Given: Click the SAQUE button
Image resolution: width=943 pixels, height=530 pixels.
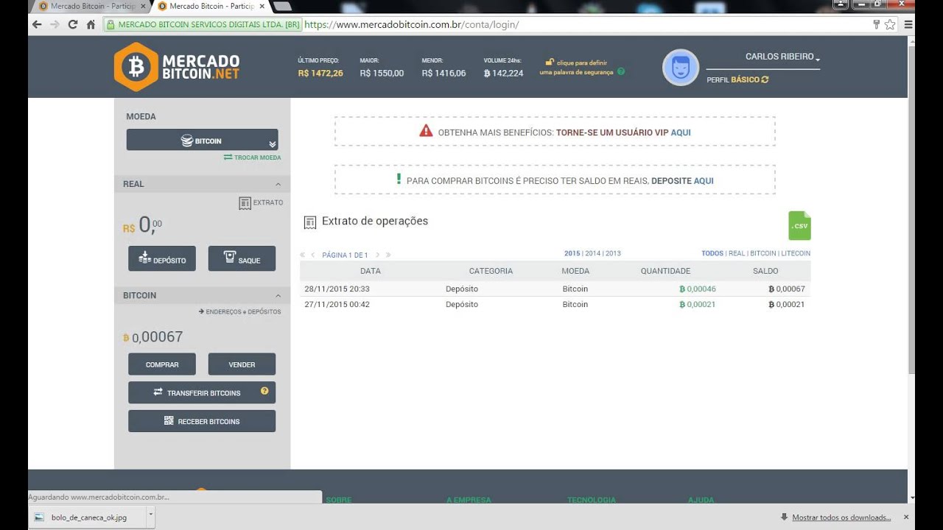Looking at the screenshot, I should point(242,258).
